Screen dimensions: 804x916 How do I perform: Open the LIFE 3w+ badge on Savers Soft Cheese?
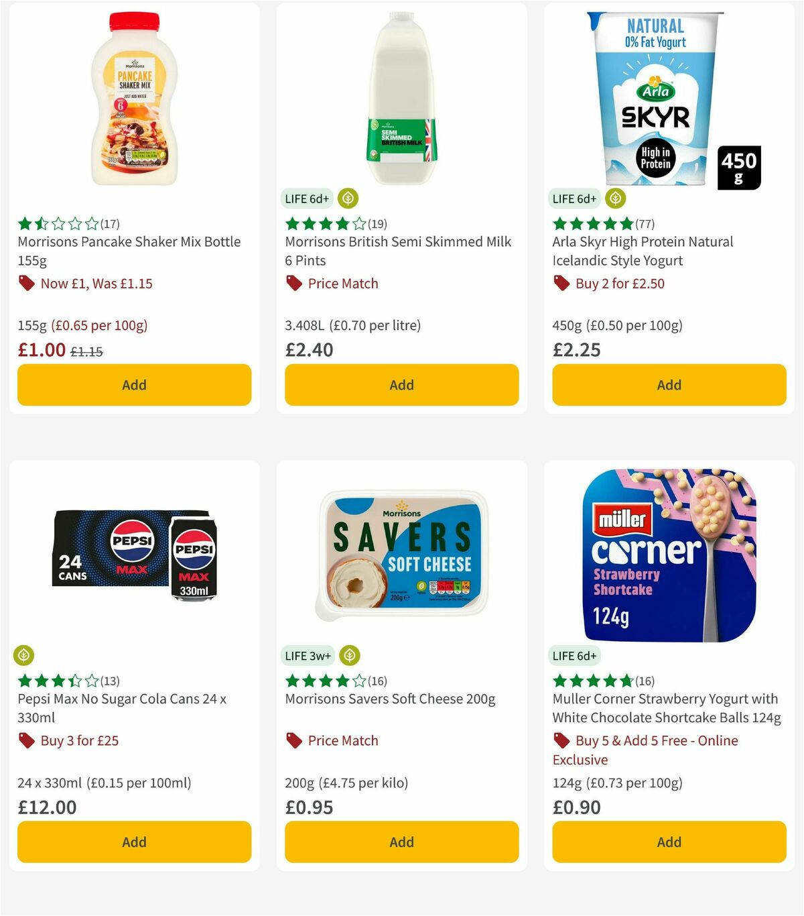pos(307,655)
